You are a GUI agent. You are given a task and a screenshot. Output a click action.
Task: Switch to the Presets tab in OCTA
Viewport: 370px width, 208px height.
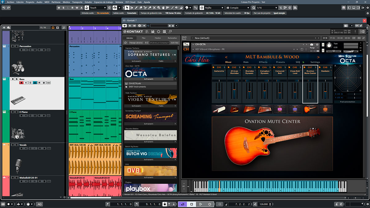coord(280,62)
